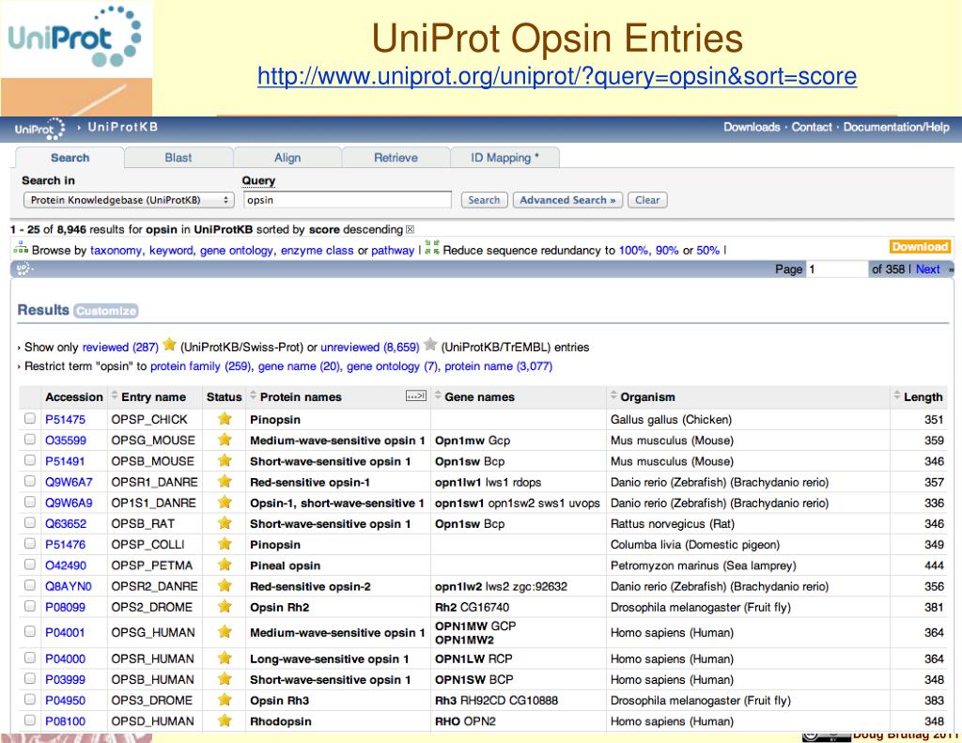Screen dimensions: 962x743
Task: Check the box for O35599
Action: click(x=29, y=440)
